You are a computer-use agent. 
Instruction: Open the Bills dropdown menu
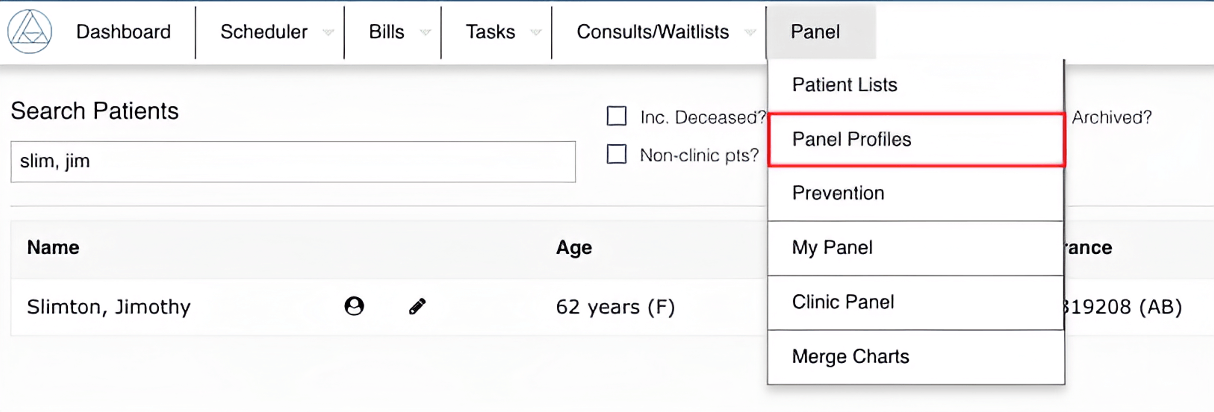click(425, 32)
